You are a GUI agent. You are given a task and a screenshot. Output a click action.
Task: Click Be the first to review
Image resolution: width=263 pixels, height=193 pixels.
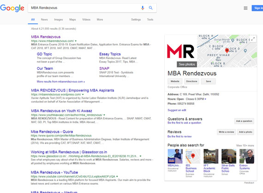tap(179, 136)
